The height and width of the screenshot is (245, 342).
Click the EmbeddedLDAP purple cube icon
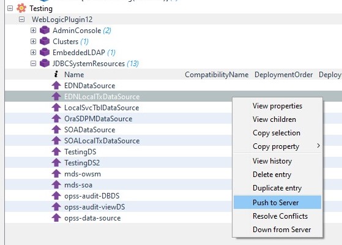point(45,52)
